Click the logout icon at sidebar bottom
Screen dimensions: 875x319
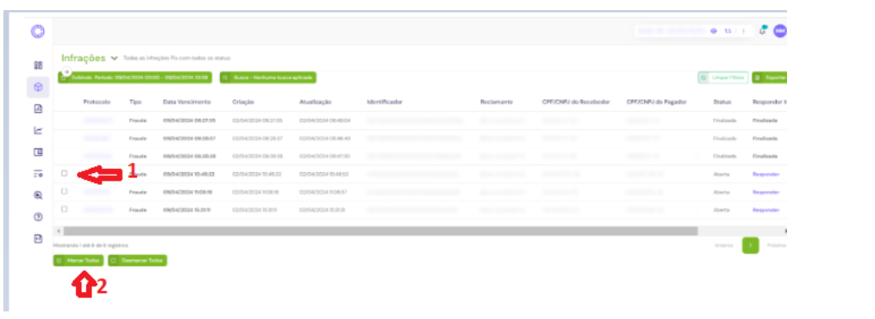38,239
